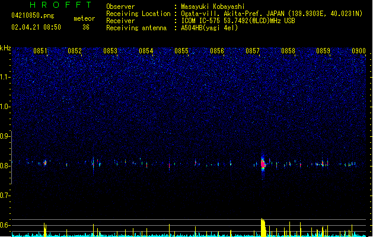
Task: Click the Receiving Location label
Action: tap(138, 14)
